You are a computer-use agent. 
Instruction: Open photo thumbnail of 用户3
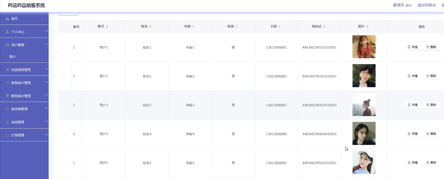(364, 105)
